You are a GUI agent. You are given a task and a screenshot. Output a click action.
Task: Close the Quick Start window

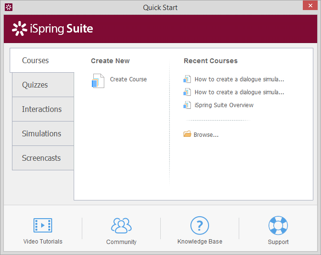[310, 6]
